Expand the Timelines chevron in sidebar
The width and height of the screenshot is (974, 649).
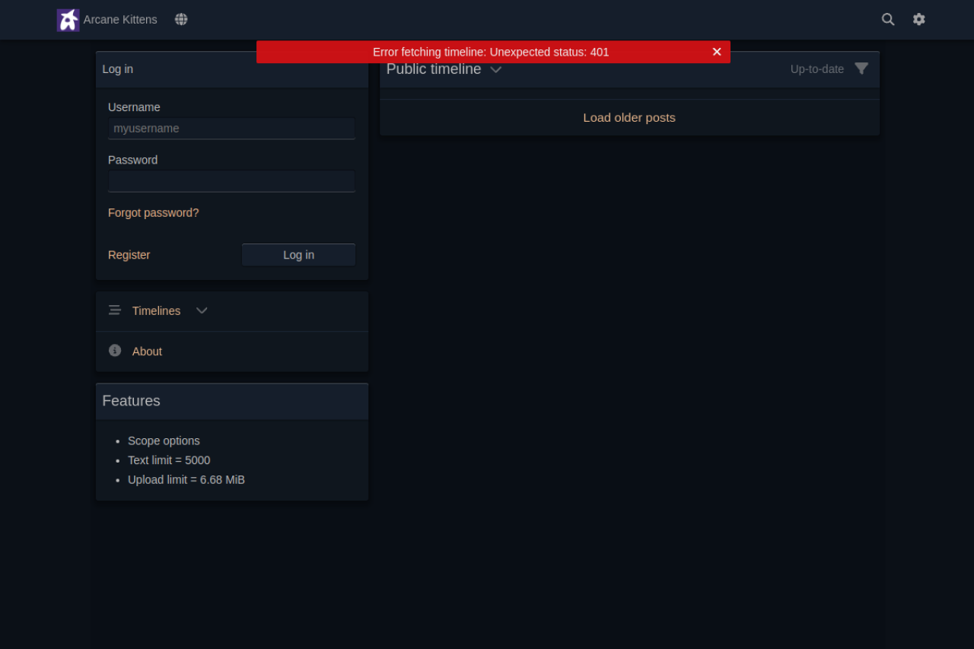pyautogui.click(x=202, y=310)
